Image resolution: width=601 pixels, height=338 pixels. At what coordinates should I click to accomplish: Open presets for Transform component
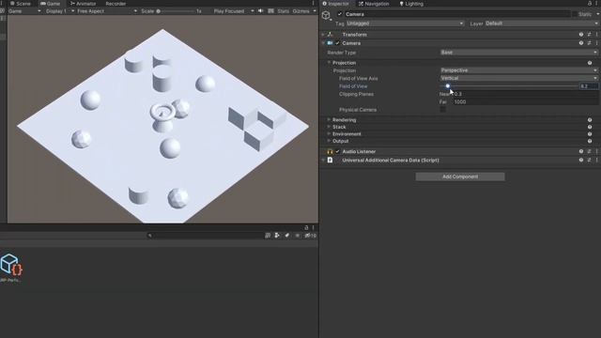point(589,35)
